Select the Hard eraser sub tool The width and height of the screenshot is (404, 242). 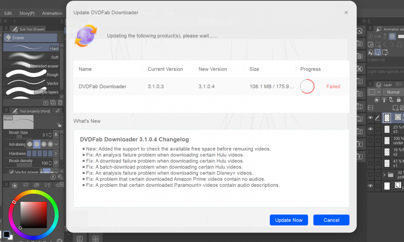[31, 48]
